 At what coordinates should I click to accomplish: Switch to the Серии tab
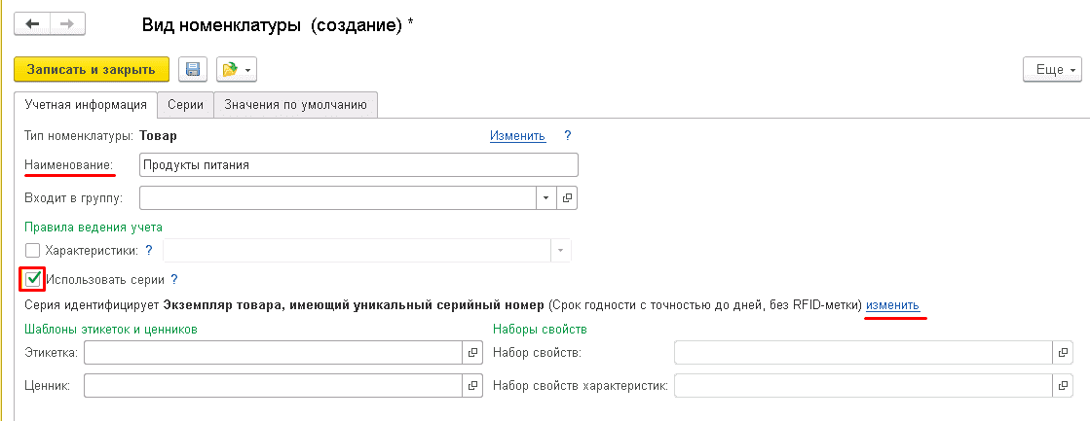[x=185, y=105]
